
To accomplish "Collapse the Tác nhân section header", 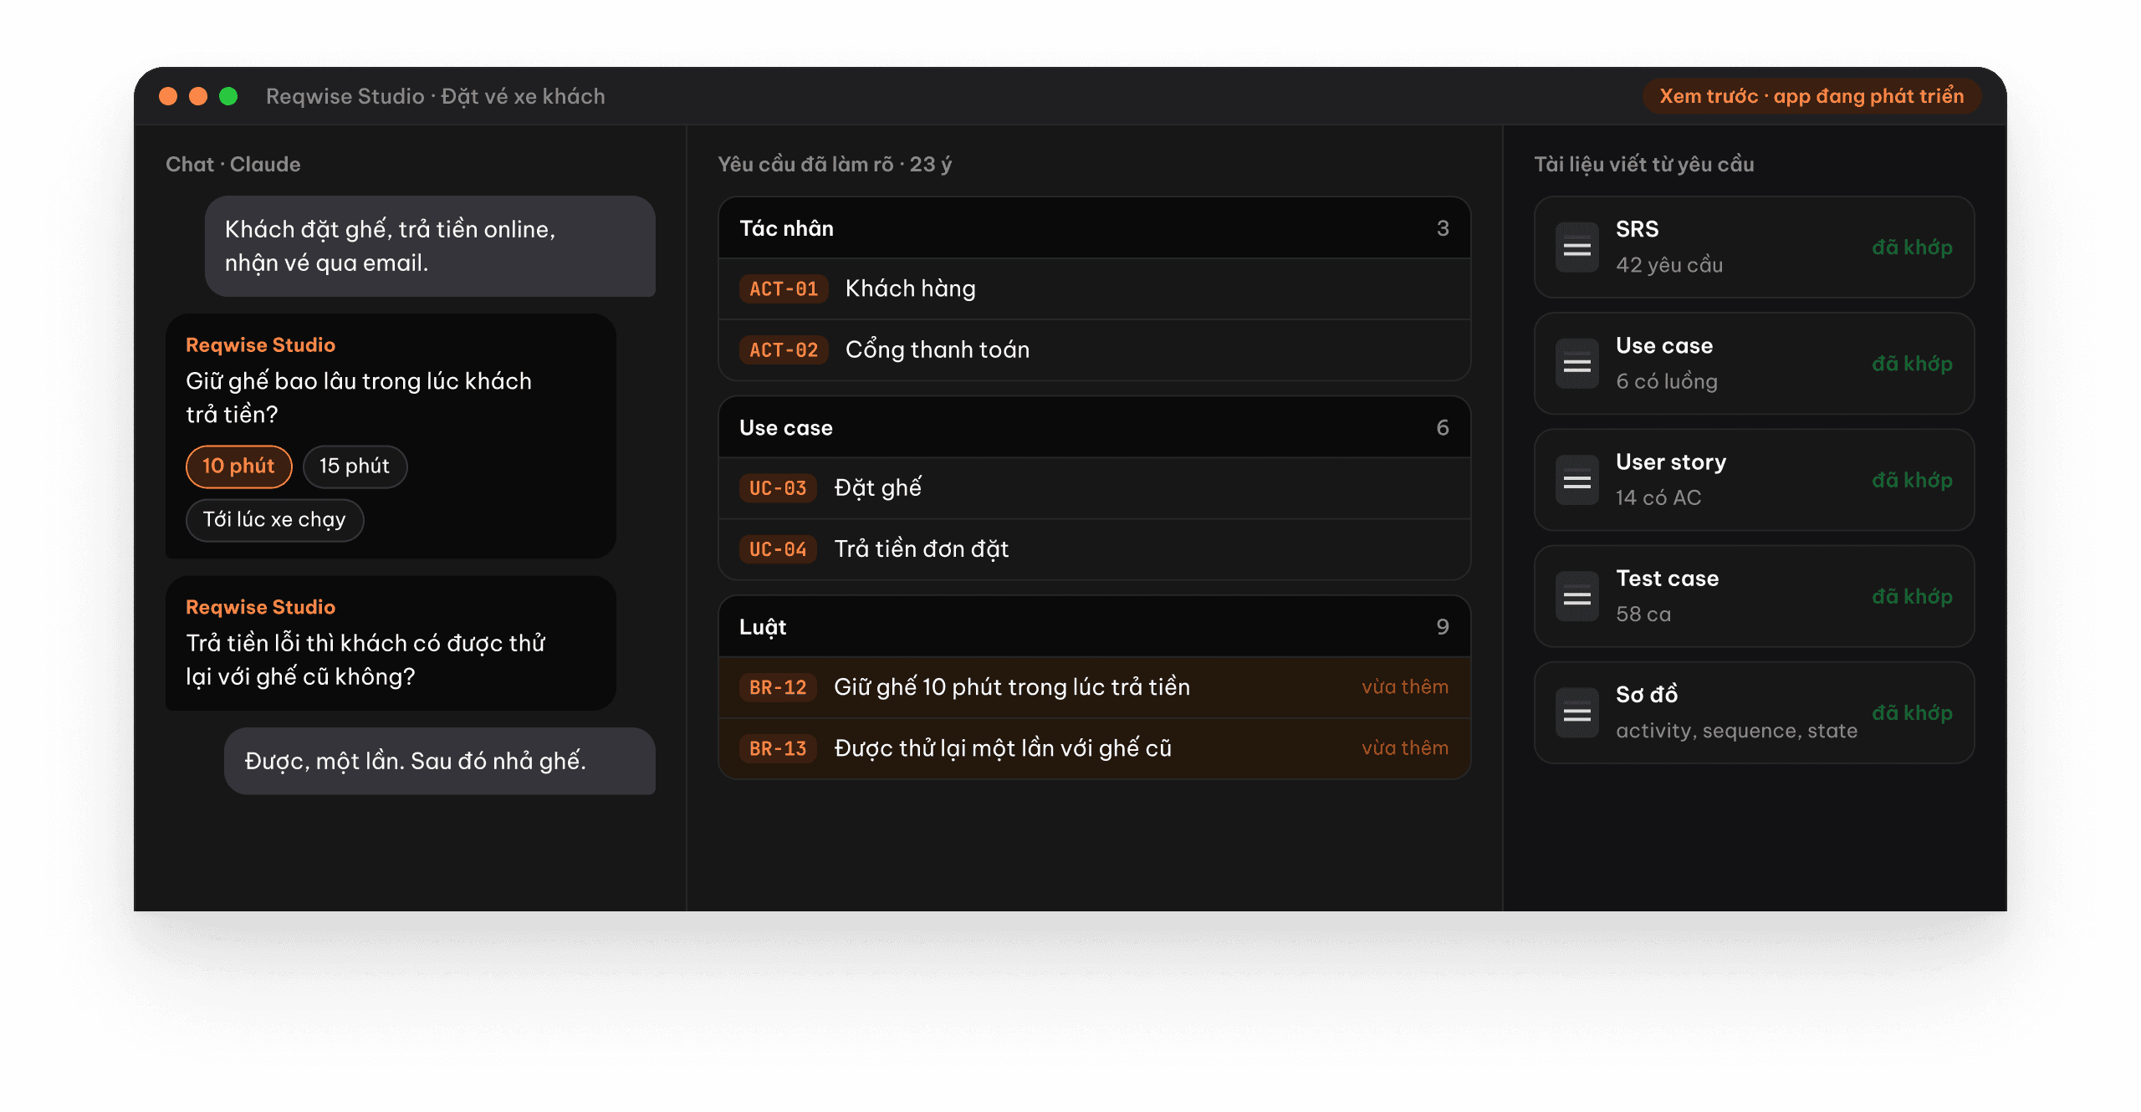I will [1094, 228].
